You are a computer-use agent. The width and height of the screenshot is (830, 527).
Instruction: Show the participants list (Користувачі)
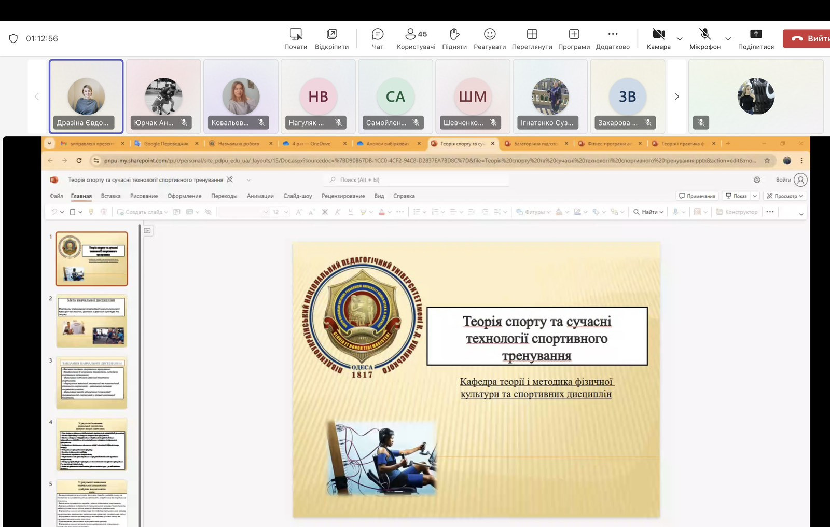pos(416,39)
